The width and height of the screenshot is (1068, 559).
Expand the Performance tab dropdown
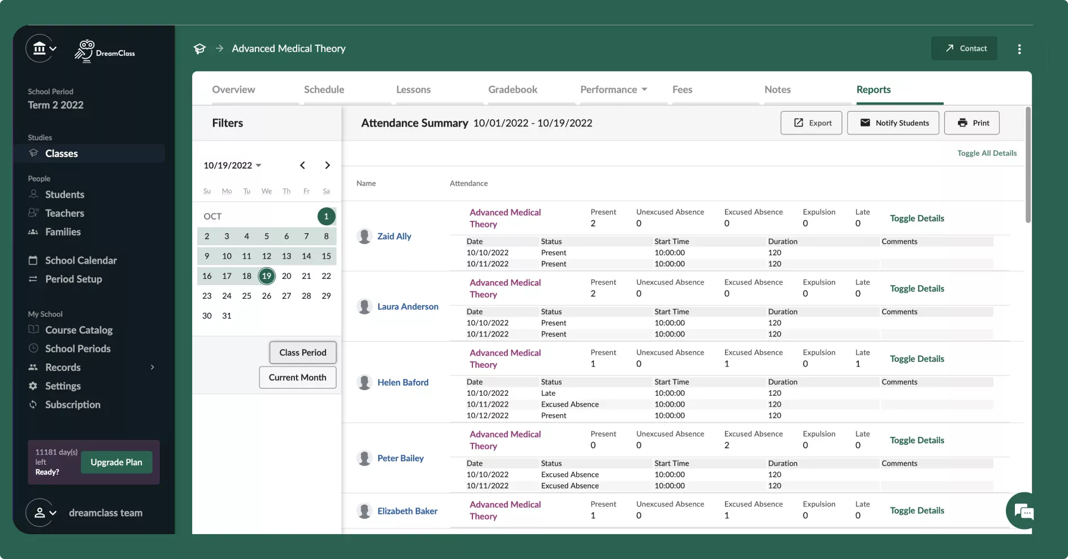pos(614,90)
